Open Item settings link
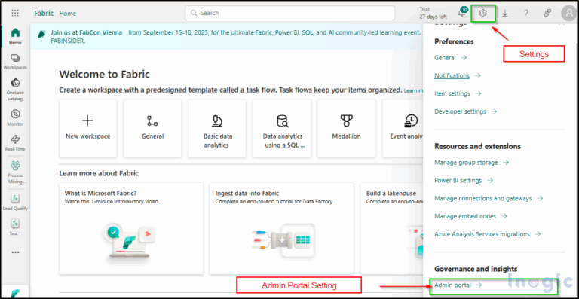579x299 pixels. (458, 93)
